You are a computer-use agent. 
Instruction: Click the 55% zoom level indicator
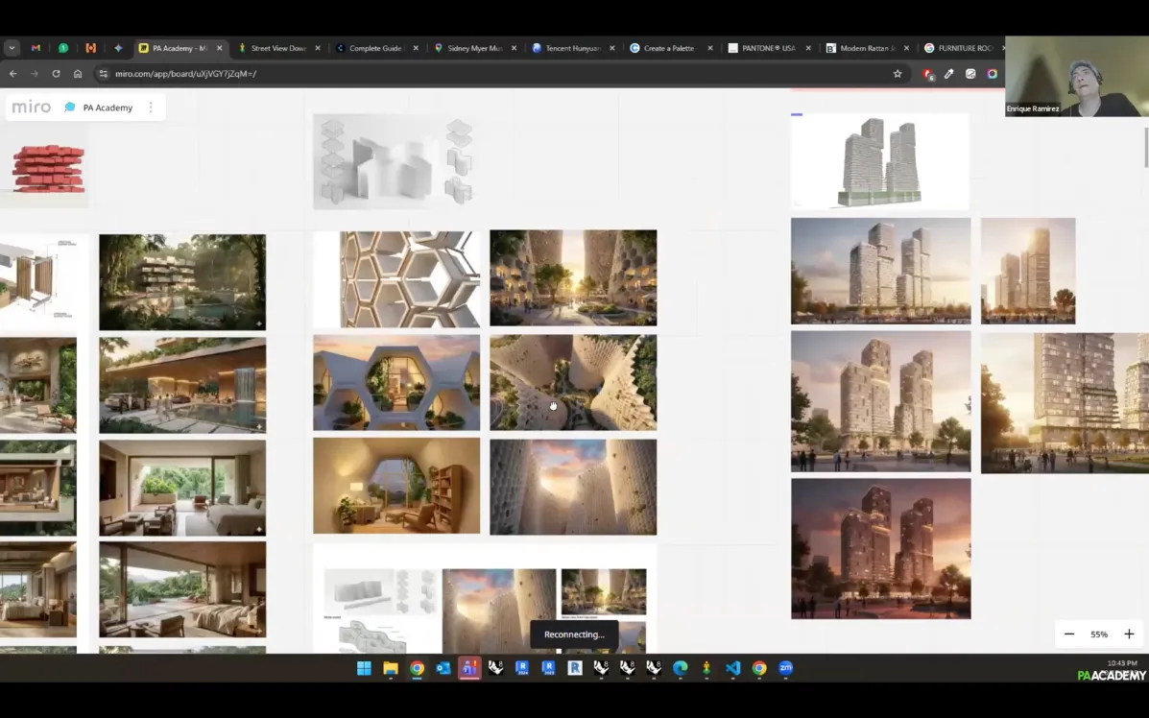tap(1099, 634)
